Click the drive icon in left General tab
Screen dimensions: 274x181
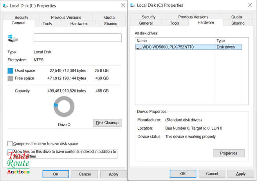click(x=13, y=38)
